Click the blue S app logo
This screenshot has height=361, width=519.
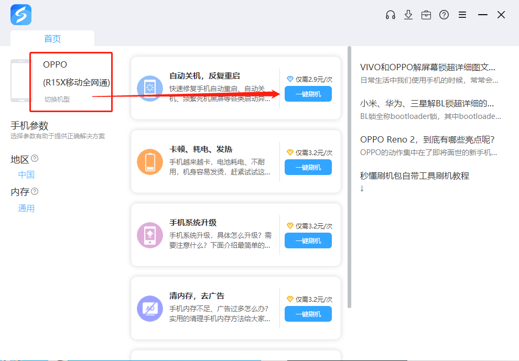[21, 15]
